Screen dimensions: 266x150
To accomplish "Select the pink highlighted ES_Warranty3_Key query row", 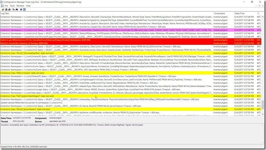I will click(x=131, y=30).
